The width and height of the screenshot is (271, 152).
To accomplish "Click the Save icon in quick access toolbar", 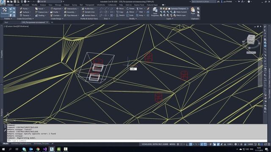I will pos(15,2).
